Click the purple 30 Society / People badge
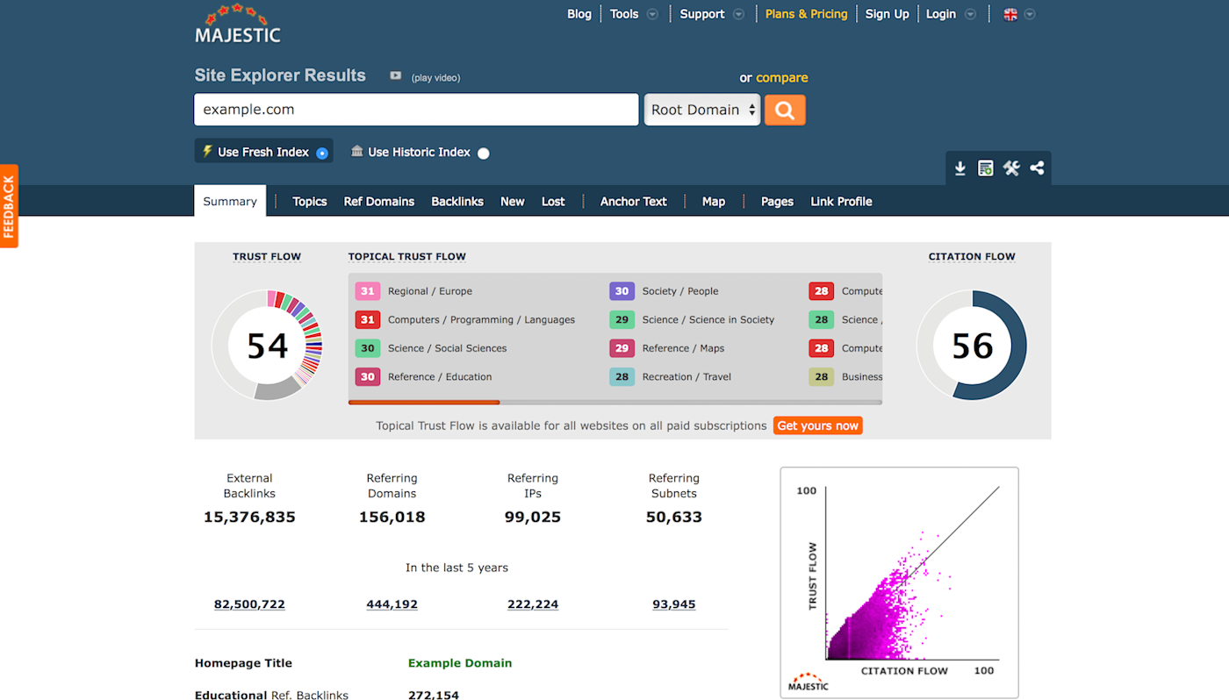 pyautogui.click(x=622, y=291)
